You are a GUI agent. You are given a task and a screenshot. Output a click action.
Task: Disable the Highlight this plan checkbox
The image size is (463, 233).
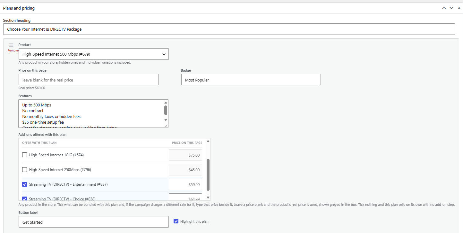(x=176, y=221)
